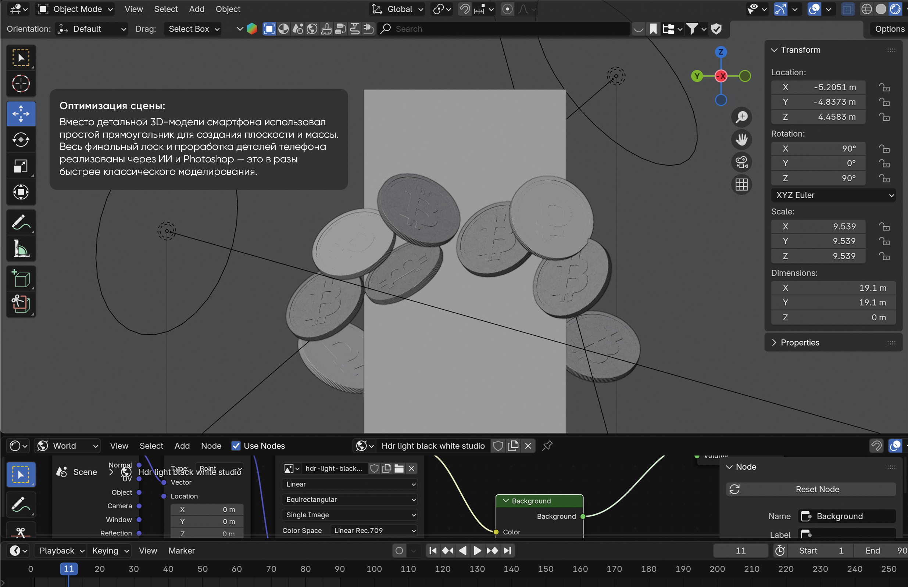Jump to the timeline end frame
This screenshot has width=908, height=587.
tap(507, 550)
